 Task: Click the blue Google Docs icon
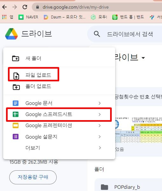click(x=16, y=103)
